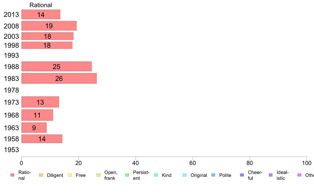
Task: Click the 2008 bar with value 19
Action: pyautogui.click(x=49, y=26)
